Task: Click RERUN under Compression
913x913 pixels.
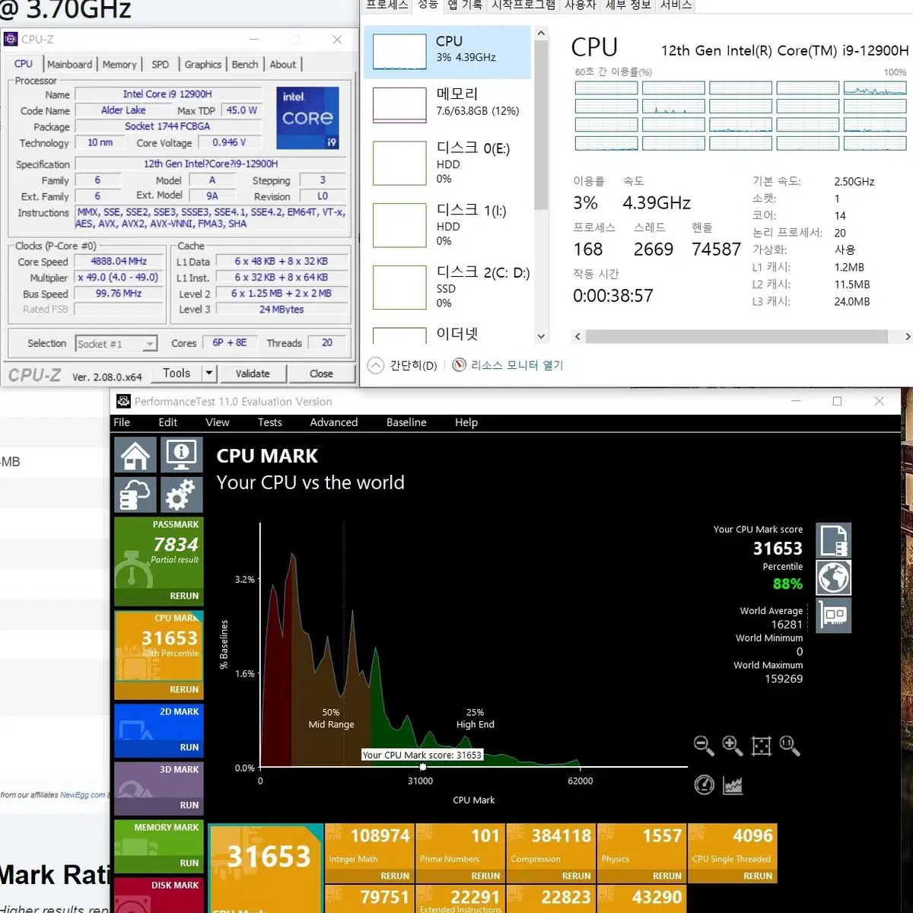Action: [x=576, y=876]
